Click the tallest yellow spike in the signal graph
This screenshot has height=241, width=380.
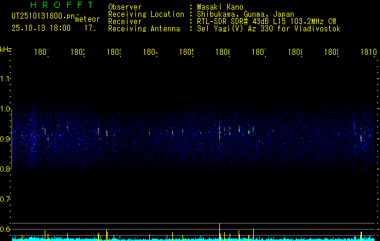coord(219,232)
